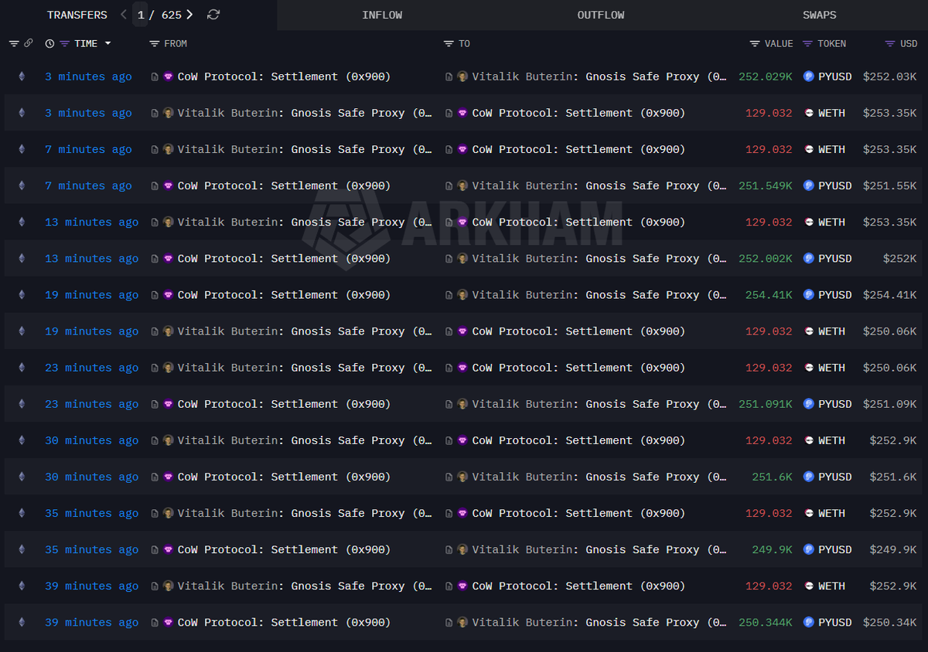Open '3 minutes ago' link in 252.029K row
Viewport: 928px width, 652px height.
coord(88,76)
